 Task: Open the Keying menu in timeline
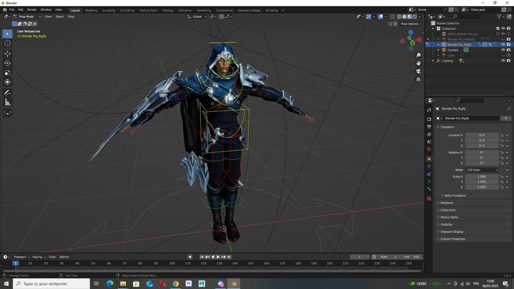click(x=39, y=257)
